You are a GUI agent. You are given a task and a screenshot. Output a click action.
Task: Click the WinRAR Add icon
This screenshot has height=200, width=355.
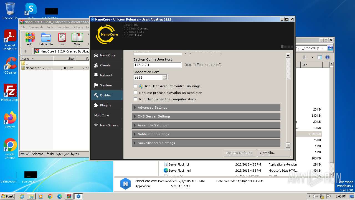(x=30, y=39)
